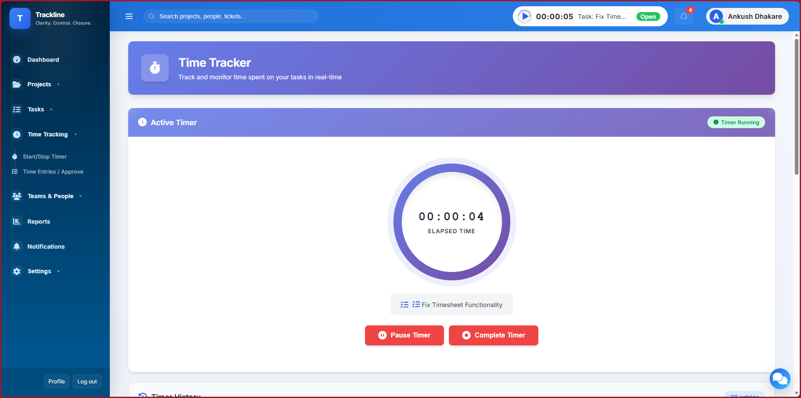Click the Complete Timer button
The image size is (801, 398).
tap(493, 335)
